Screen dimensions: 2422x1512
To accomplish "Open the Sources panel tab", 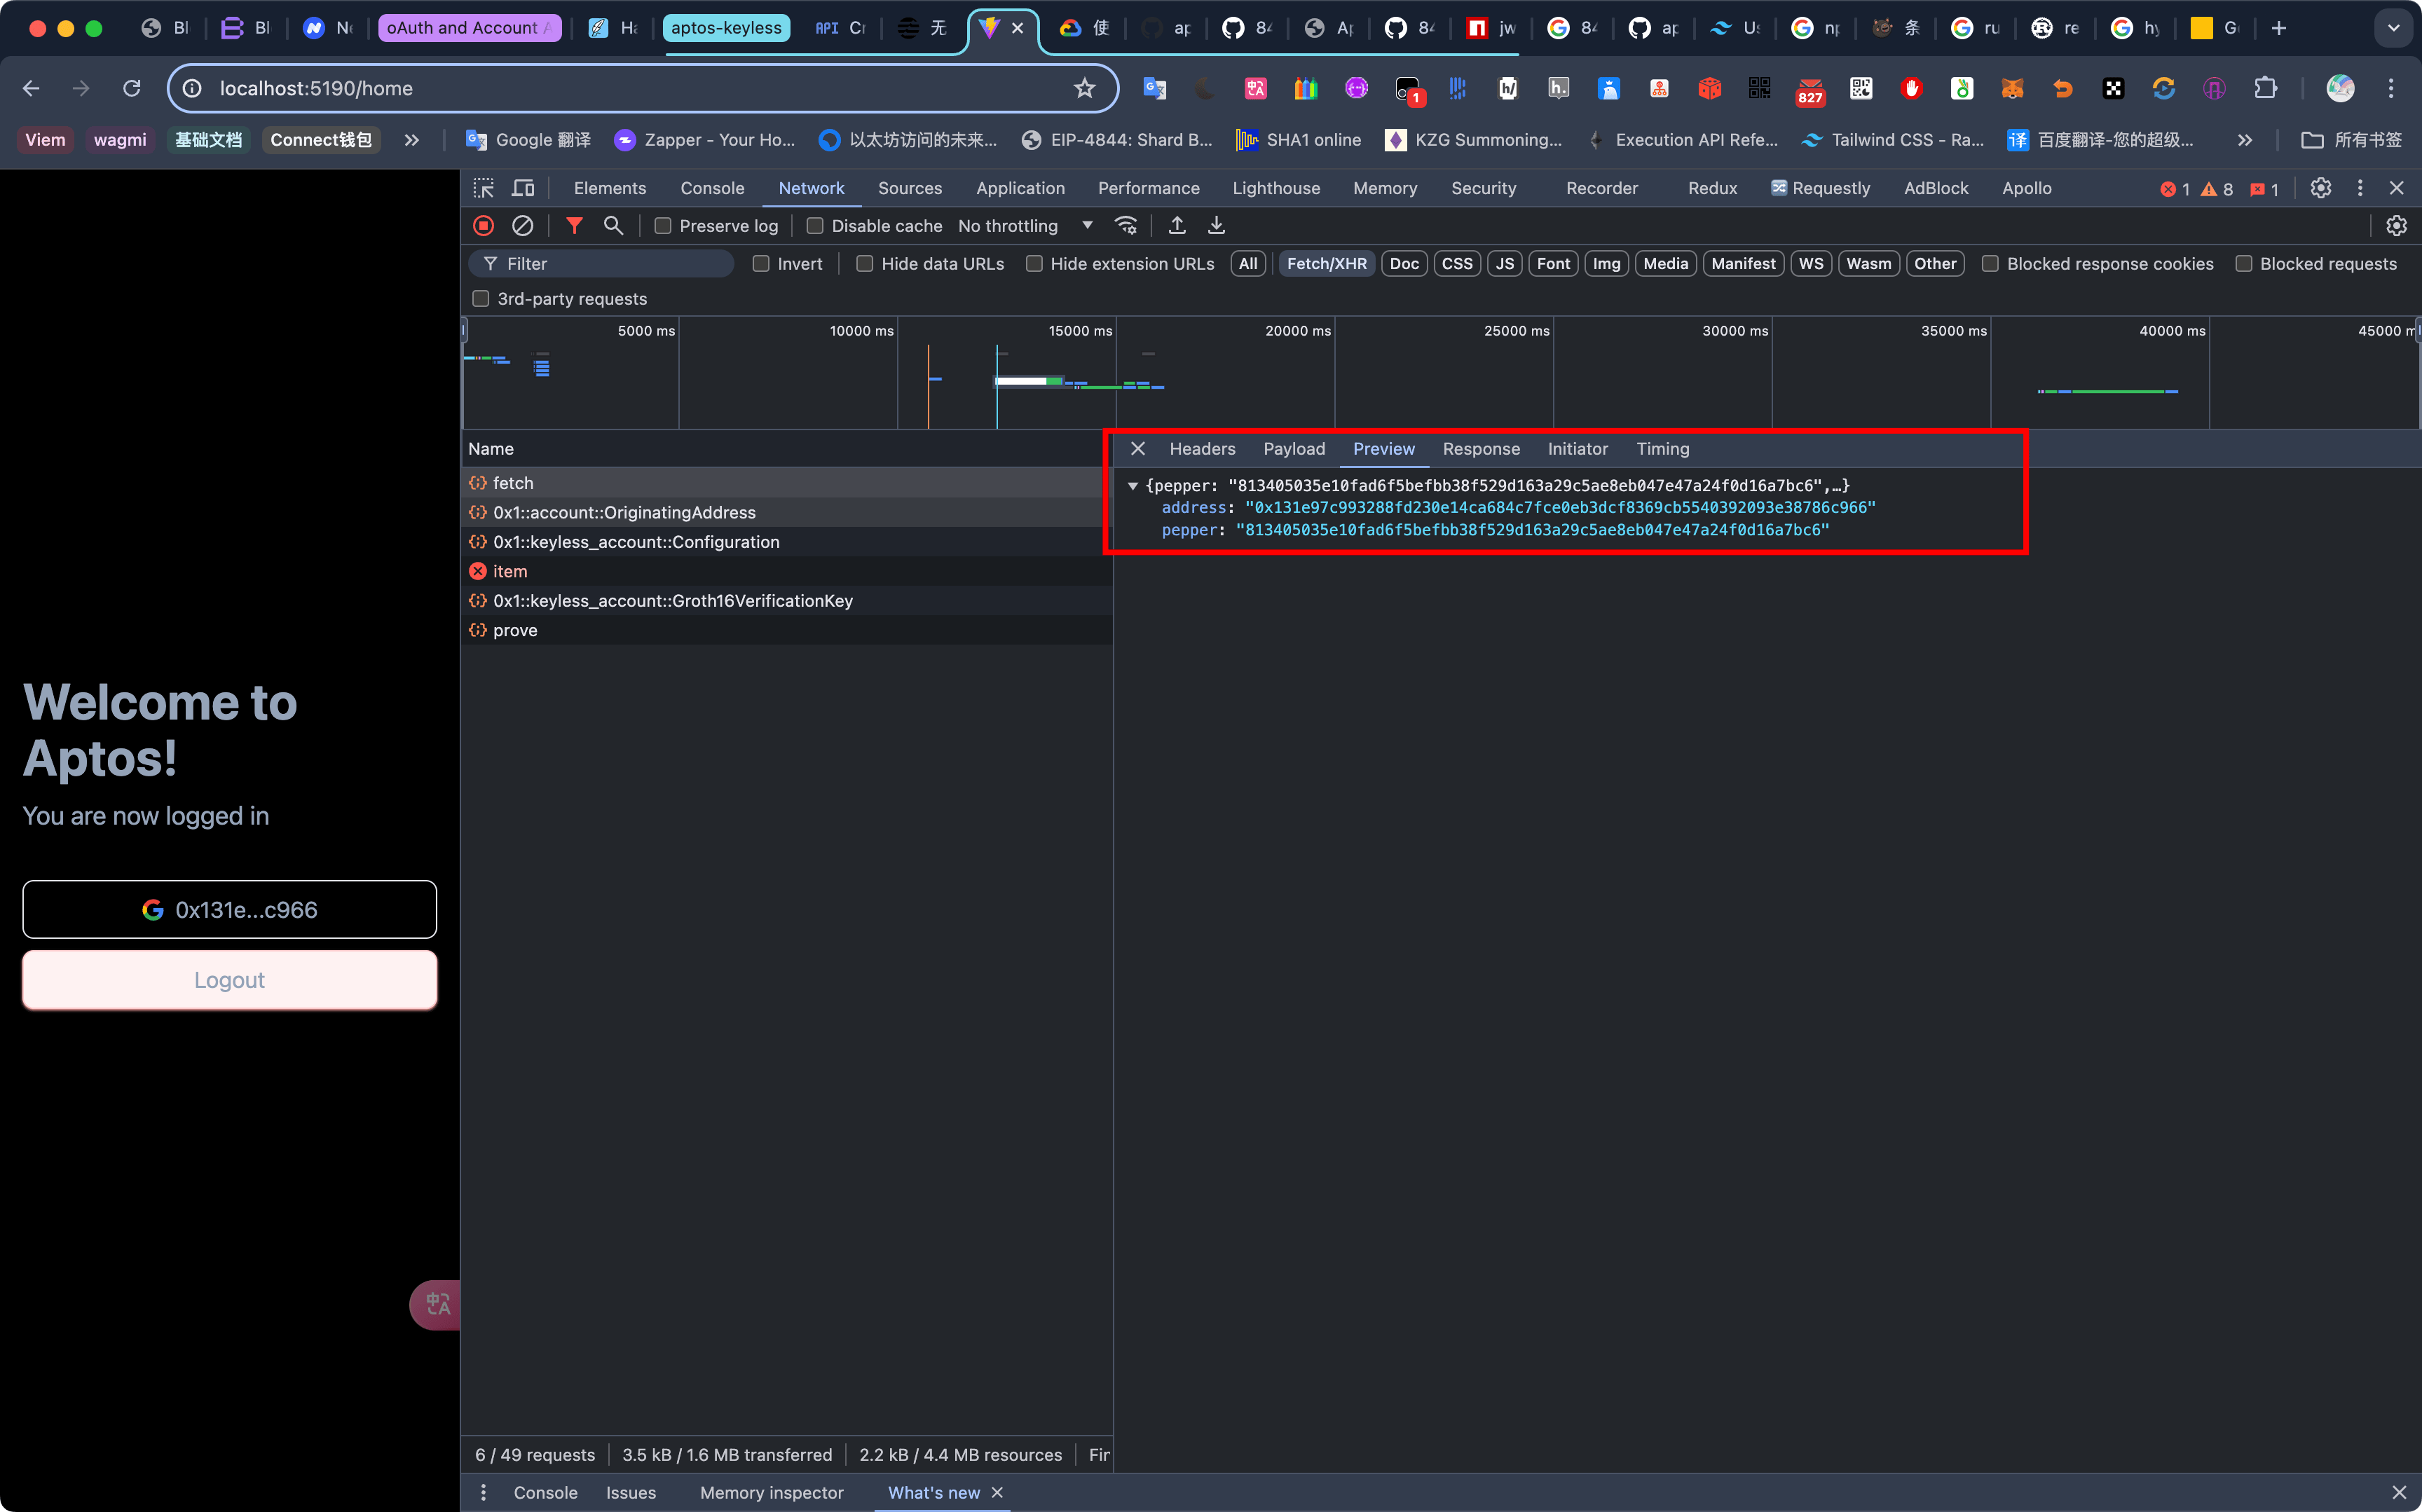I will [x=910, y=188].
